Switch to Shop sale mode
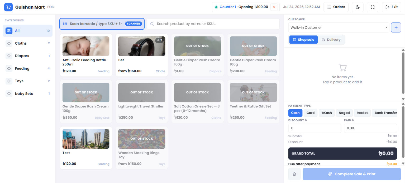 pyautogui.click(x=303, y=40)
